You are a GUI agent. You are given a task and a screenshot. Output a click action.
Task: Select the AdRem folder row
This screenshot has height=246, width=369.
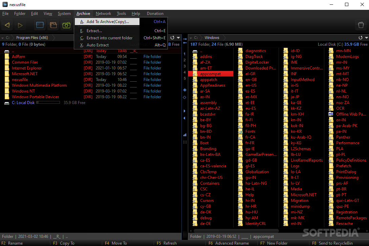(91, 57)
